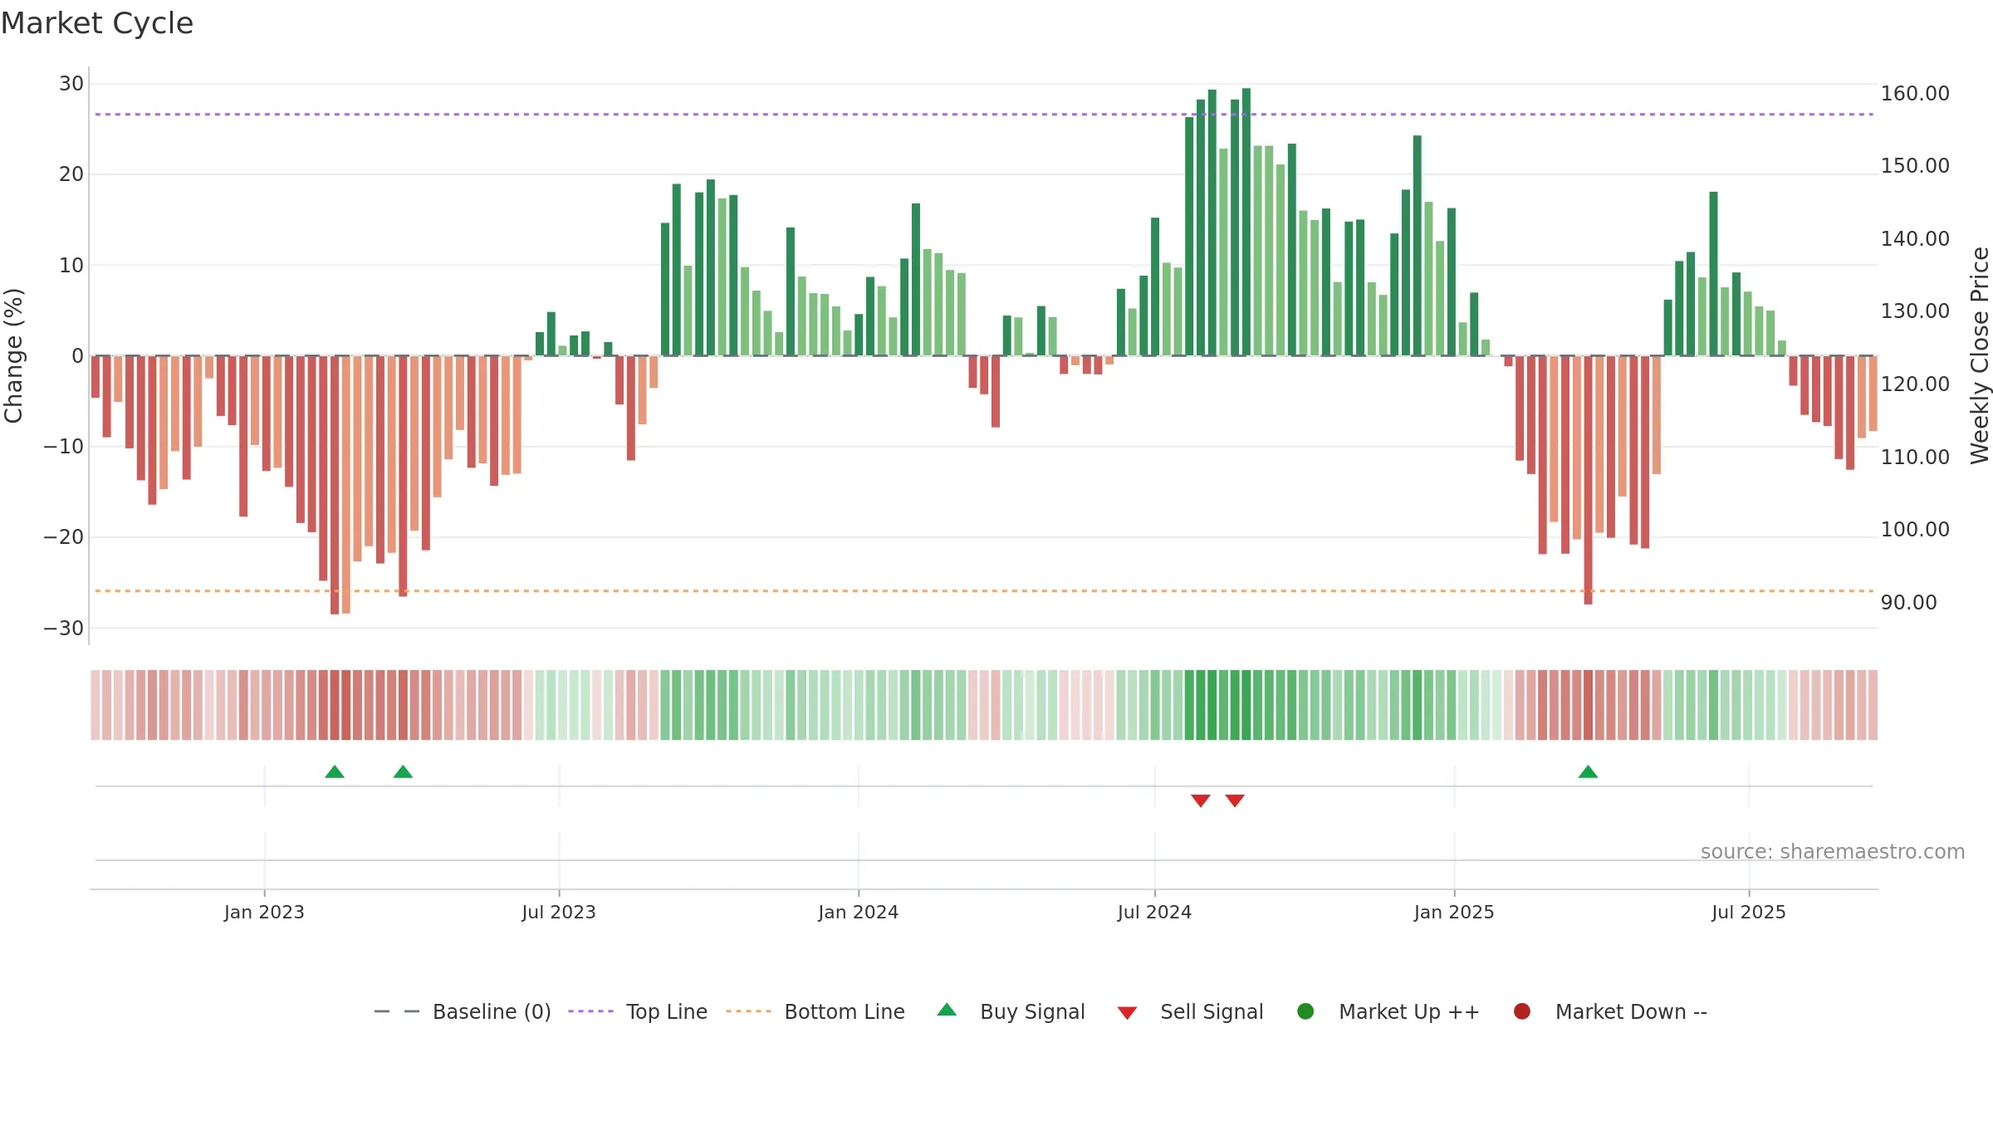Click the 120.00 price tick label
The width and height of the screenshot is (1993, 1121).
pos(1915,384)
